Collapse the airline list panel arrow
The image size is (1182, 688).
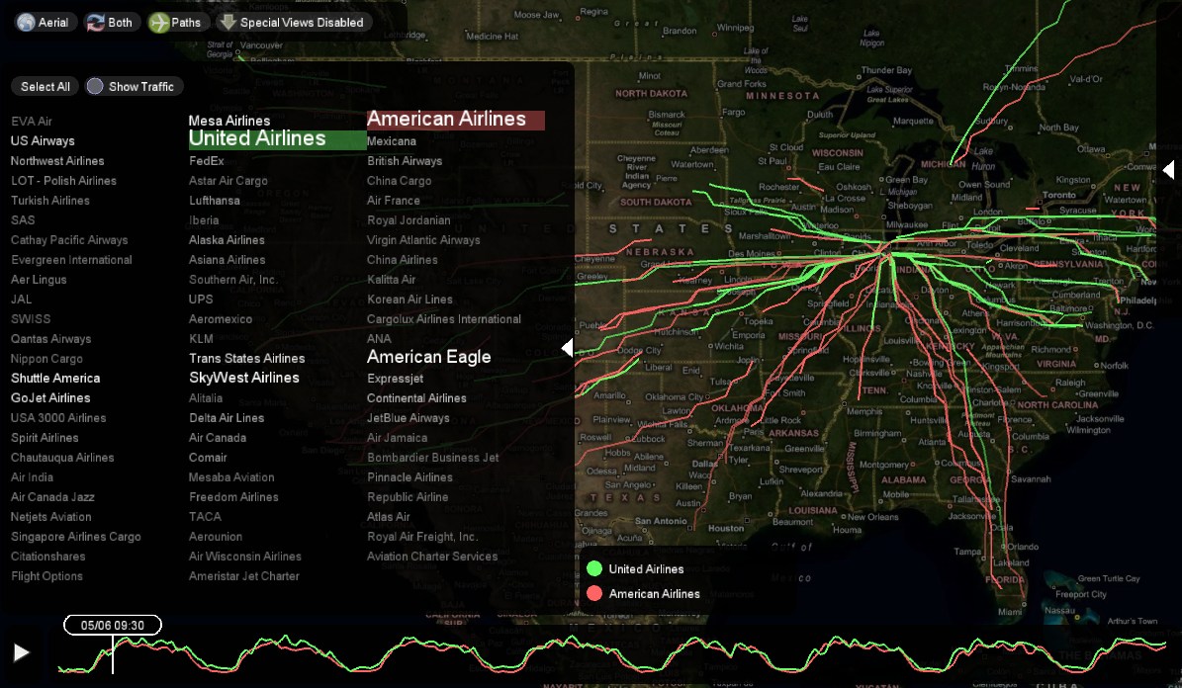pyautogui.click(x=568, y=347)
